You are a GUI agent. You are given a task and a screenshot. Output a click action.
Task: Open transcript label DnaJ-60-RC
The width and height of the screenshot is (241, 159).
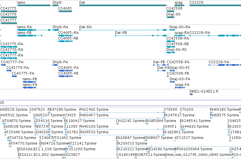pos(176,50)
